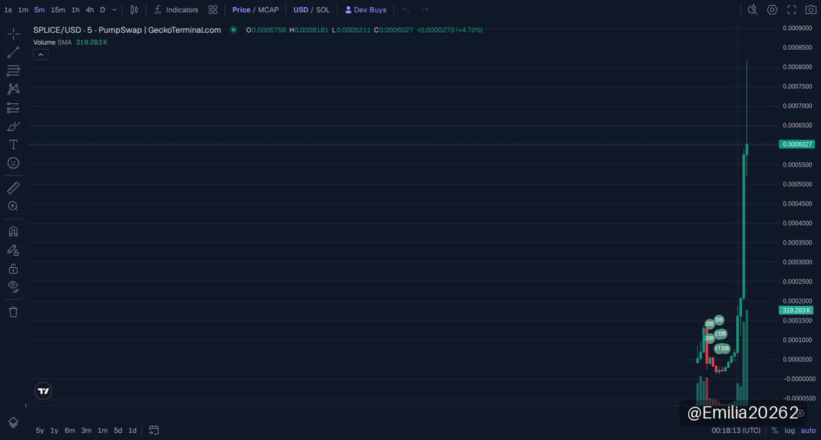Set quote currency to USD
The image size is (821, 440).
300,10
